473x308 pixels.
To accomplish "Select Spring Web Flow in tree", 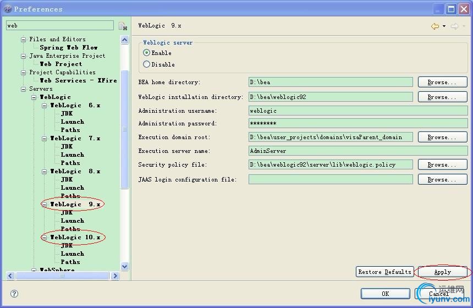I will point(69,47).
